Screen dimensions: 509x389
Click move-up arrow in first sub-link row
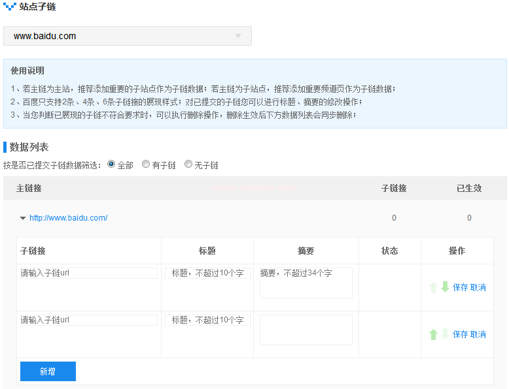click(433, 287)
